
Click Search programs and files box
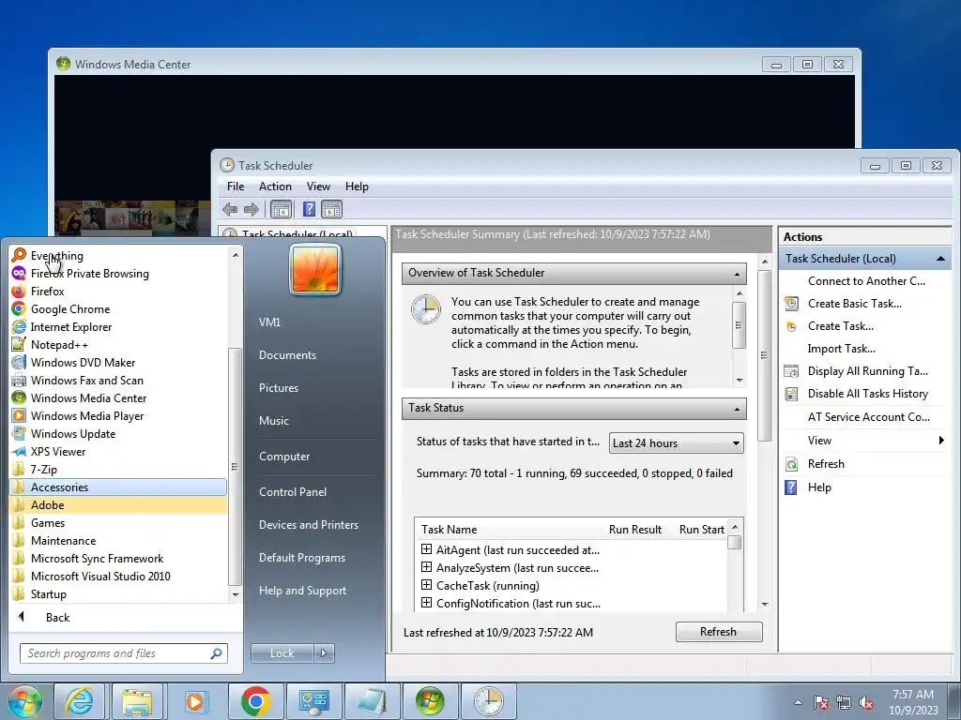point(123,653)
